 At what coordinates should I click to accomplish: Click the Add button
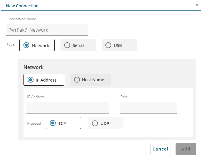(x=186, y=149)
